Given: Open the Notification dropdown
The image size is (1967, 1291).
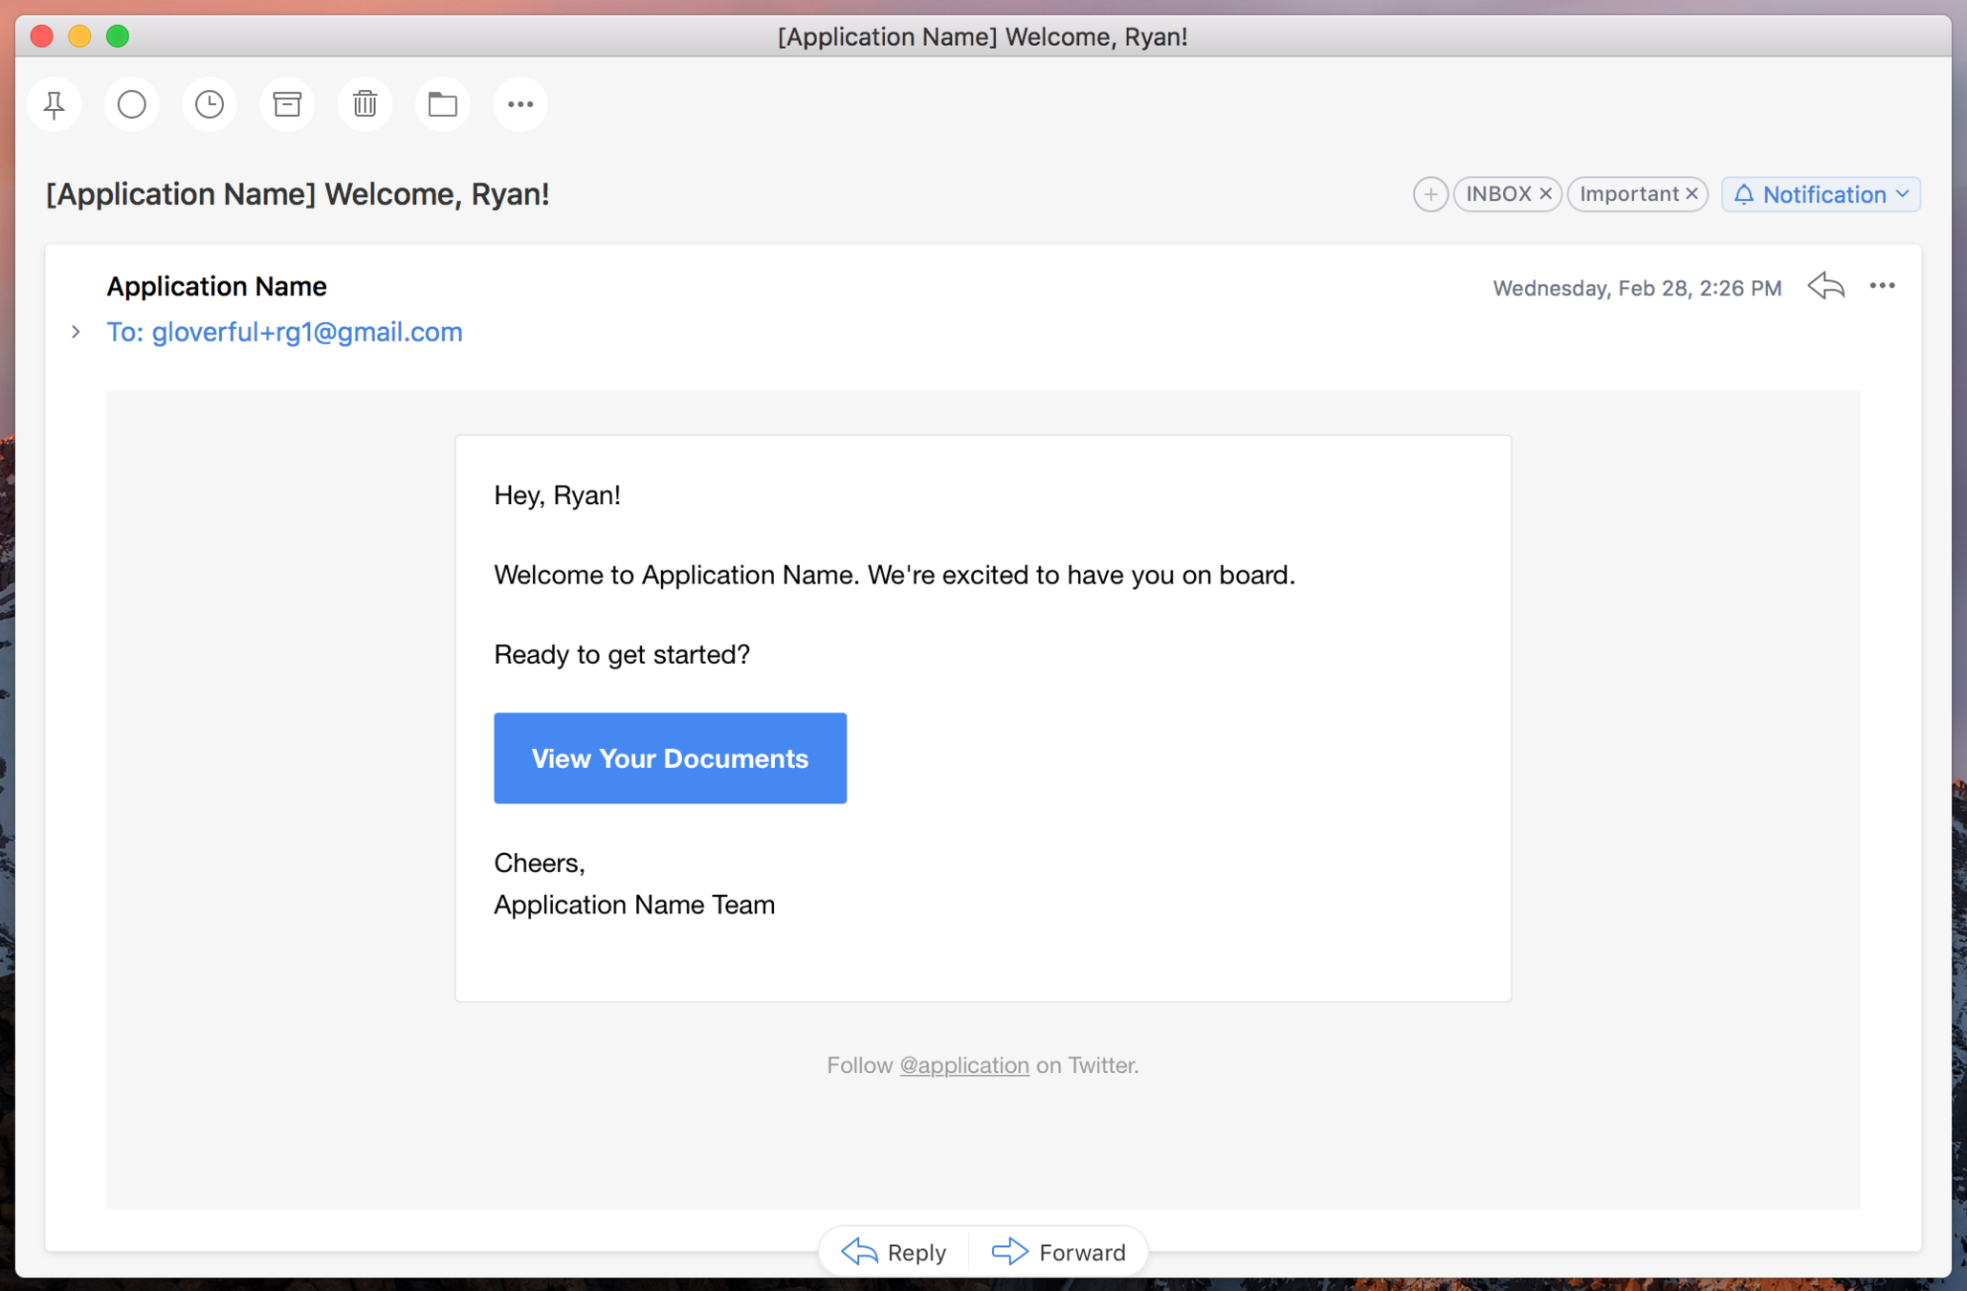Looking at the screenshot, I should [1822, 194].
